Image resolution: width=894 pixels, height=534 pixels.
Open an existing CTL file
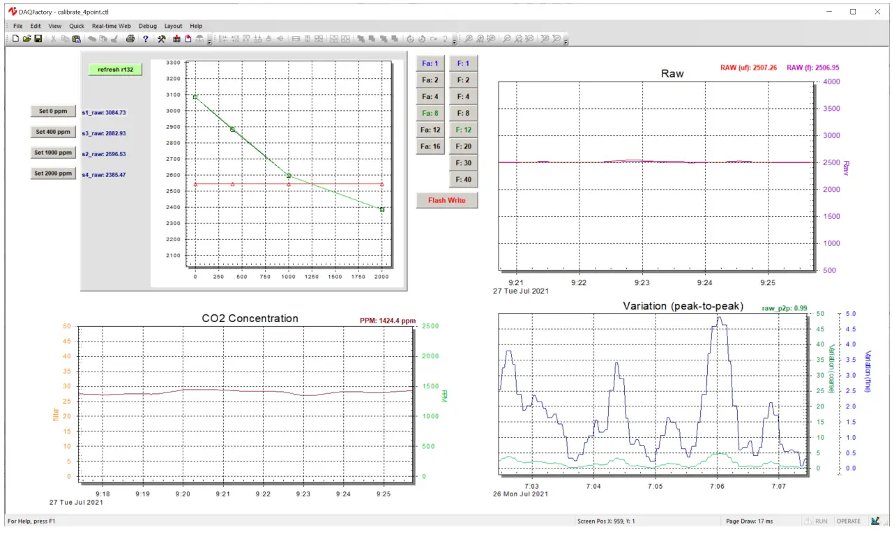click(x=26, y=39)
